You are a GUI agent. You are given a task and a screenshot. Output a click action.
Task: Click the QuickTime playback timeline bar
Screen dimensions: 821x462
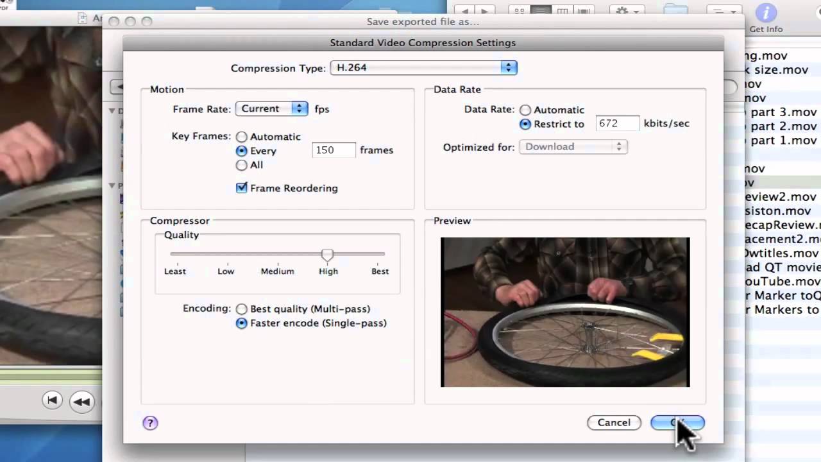[x=51, y=377]
